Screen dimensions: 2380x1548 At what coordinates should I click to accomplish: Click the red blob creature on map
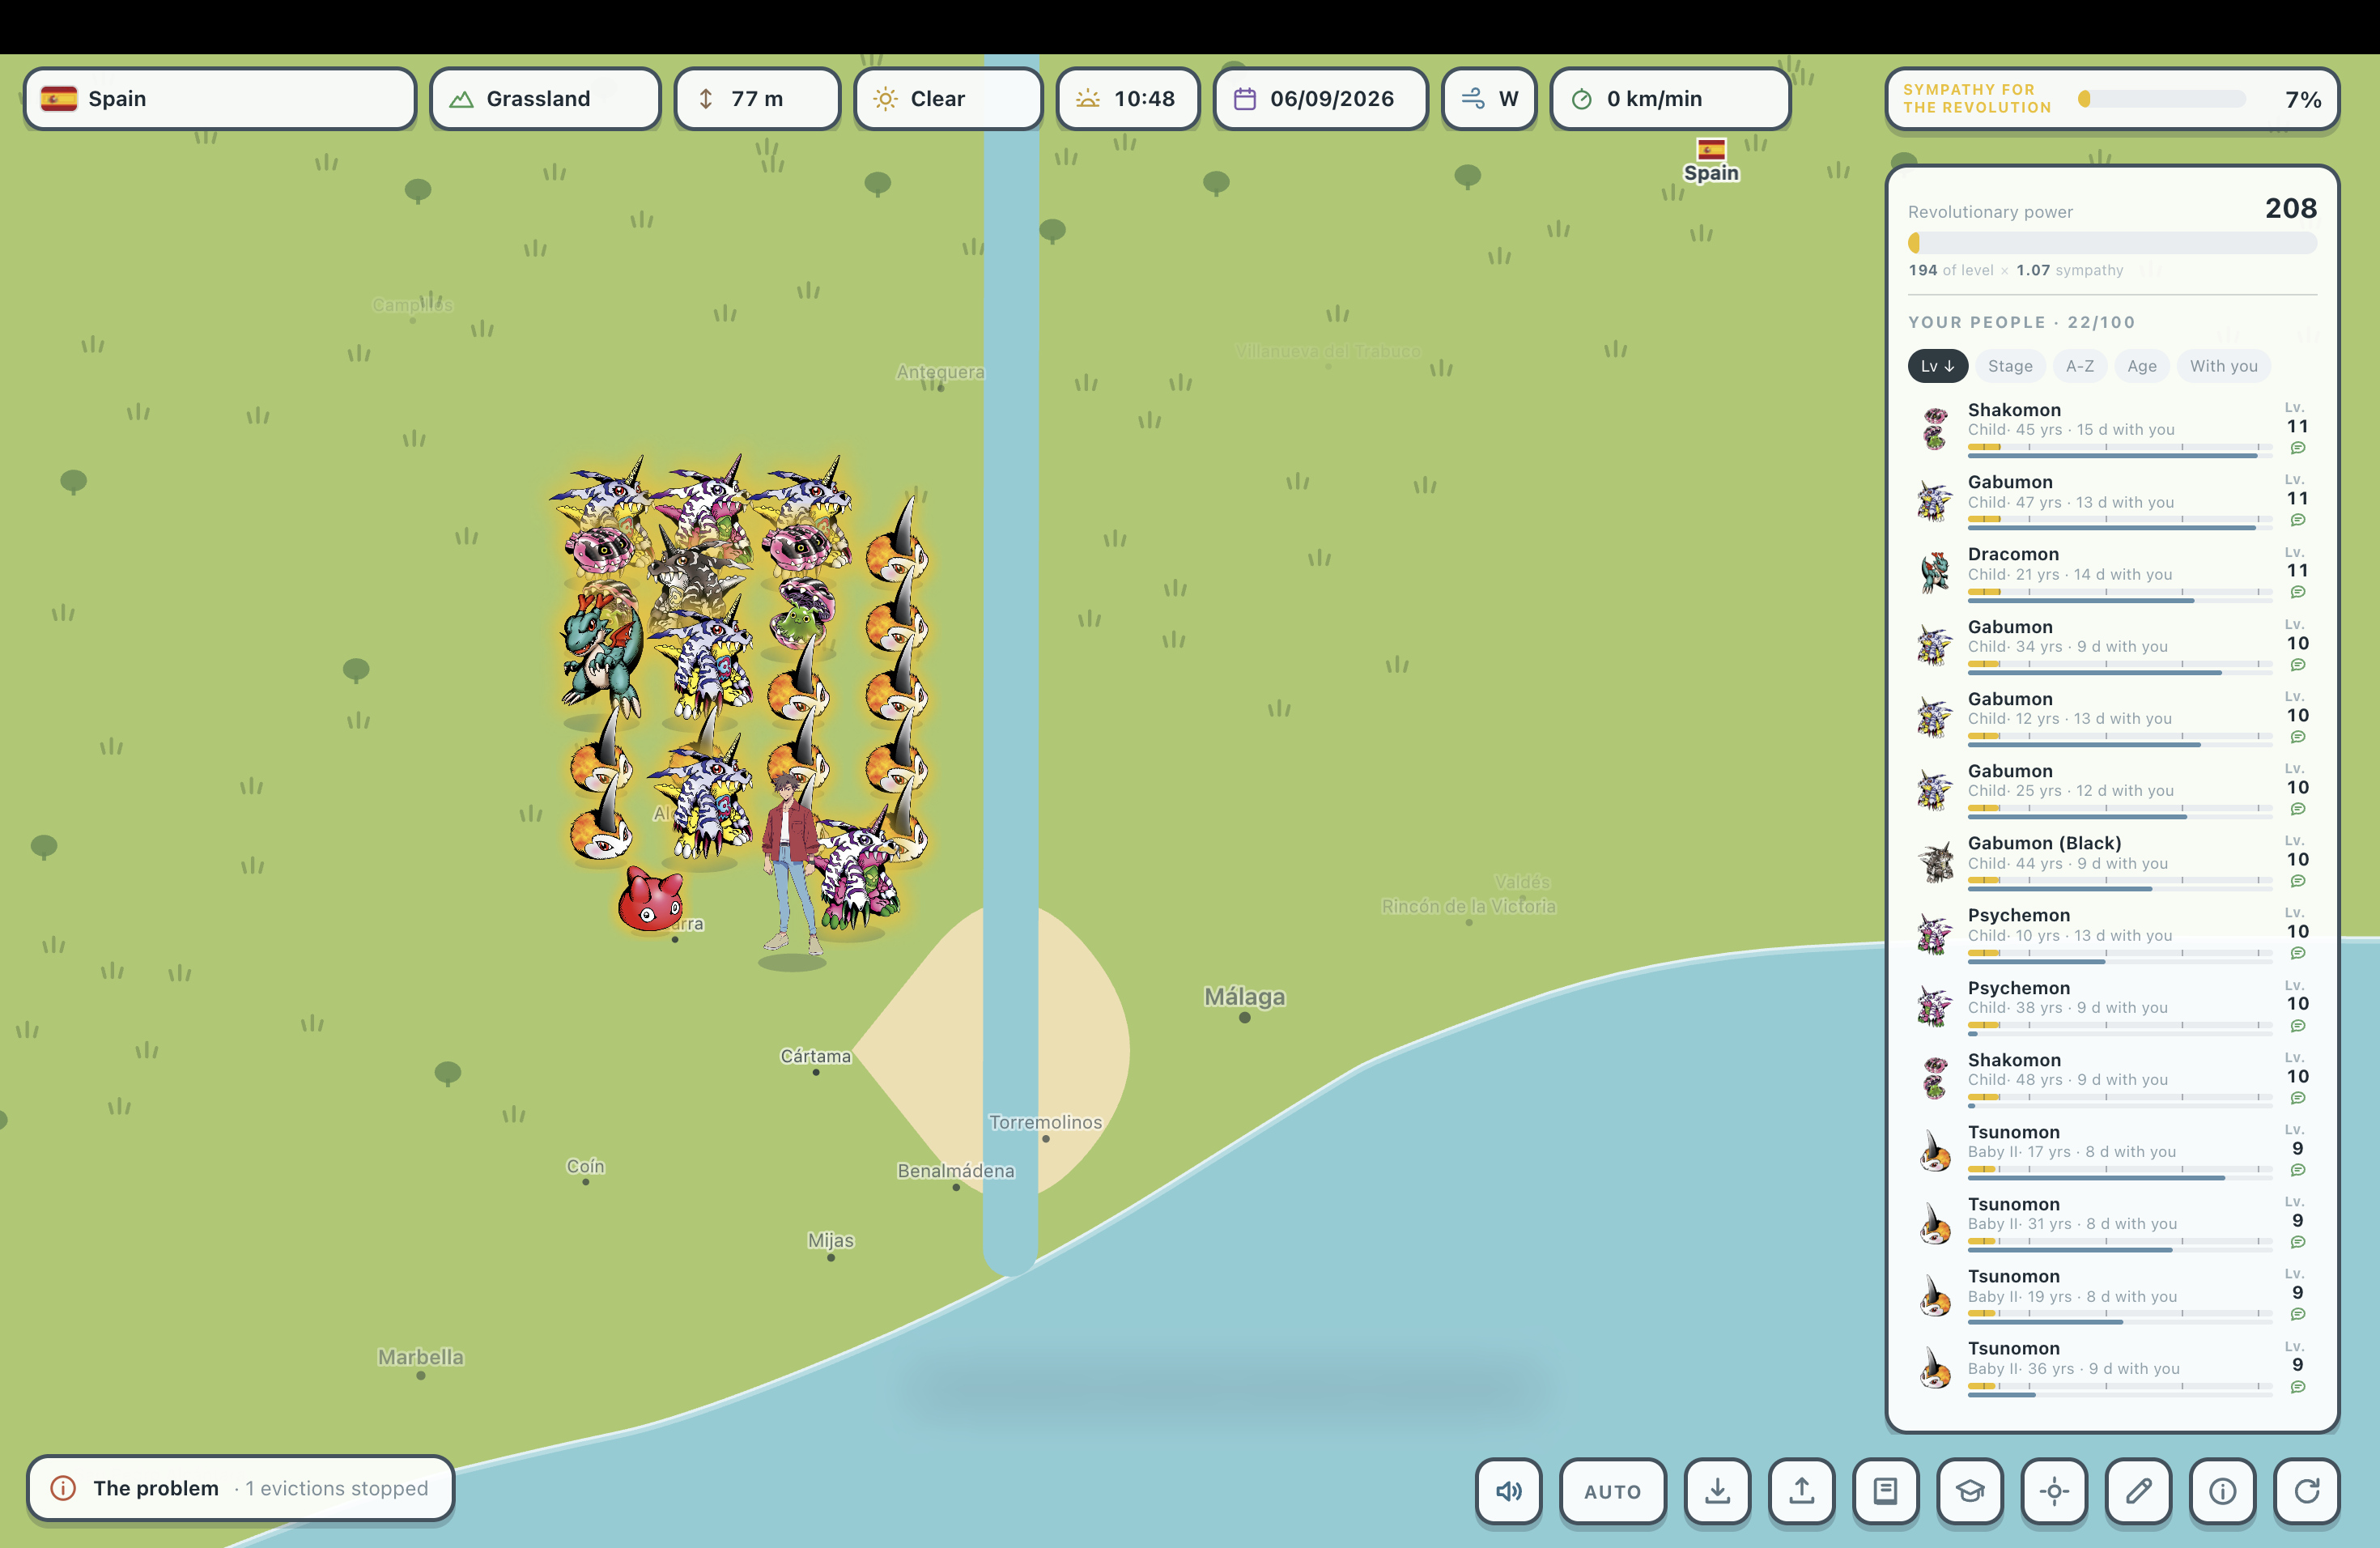[651, 898]
